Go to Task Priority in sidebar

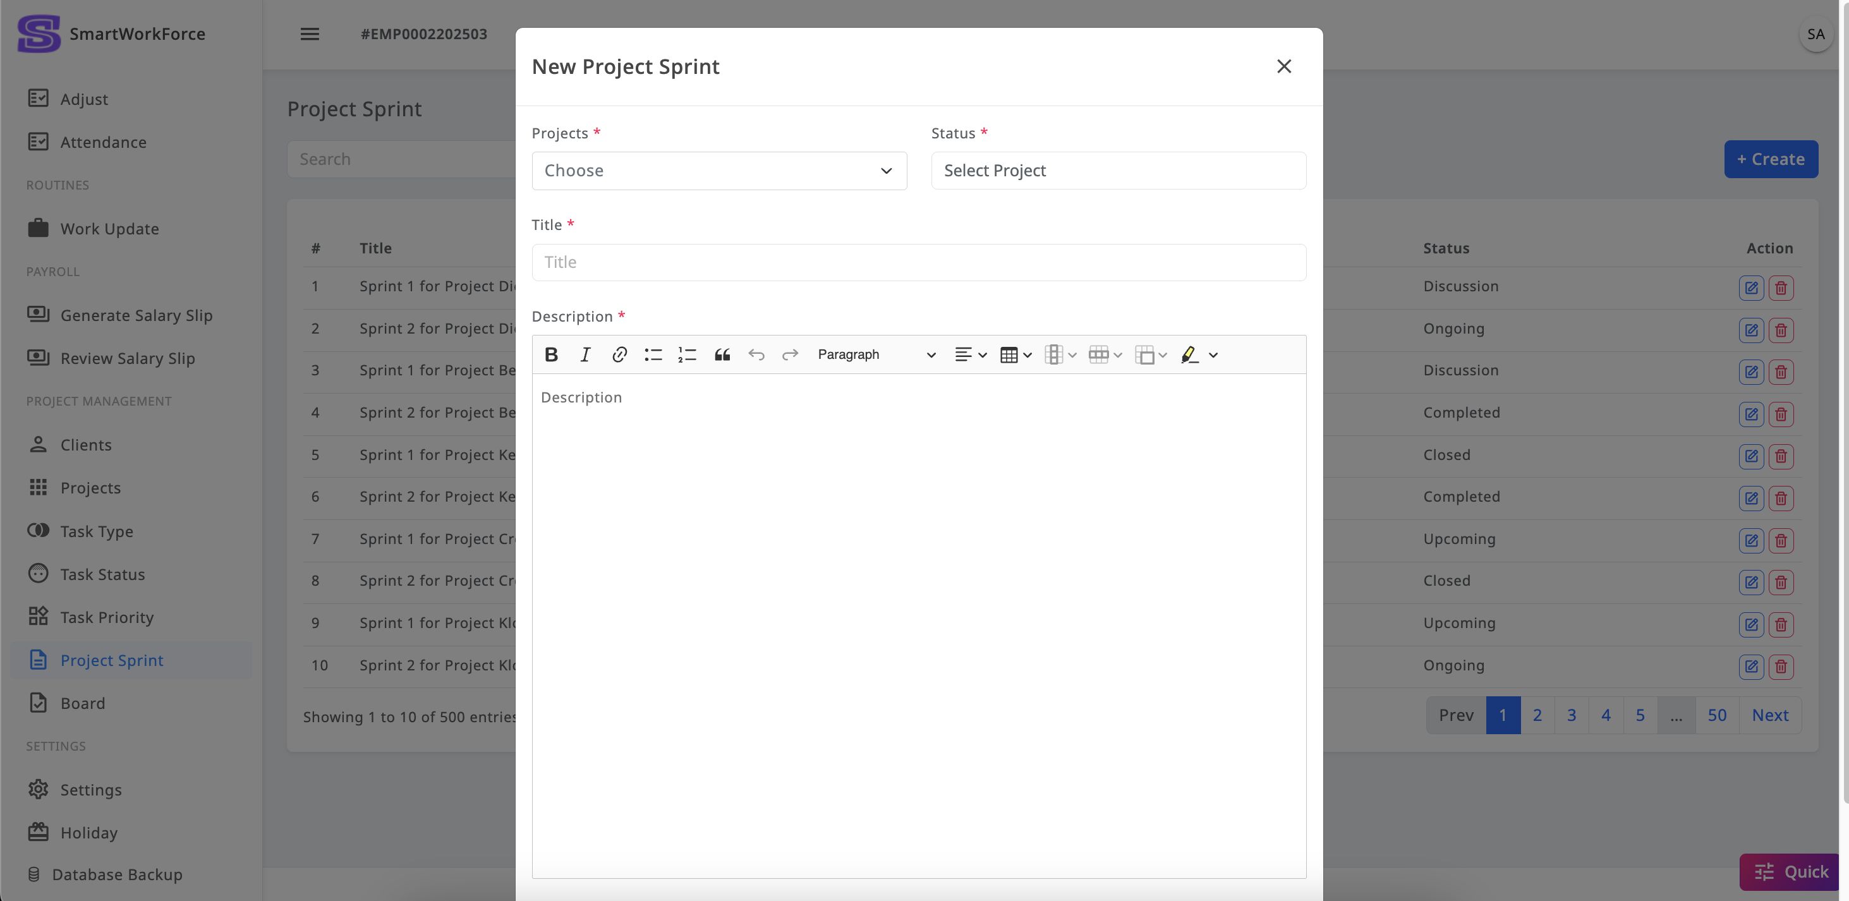pos(107,617)
